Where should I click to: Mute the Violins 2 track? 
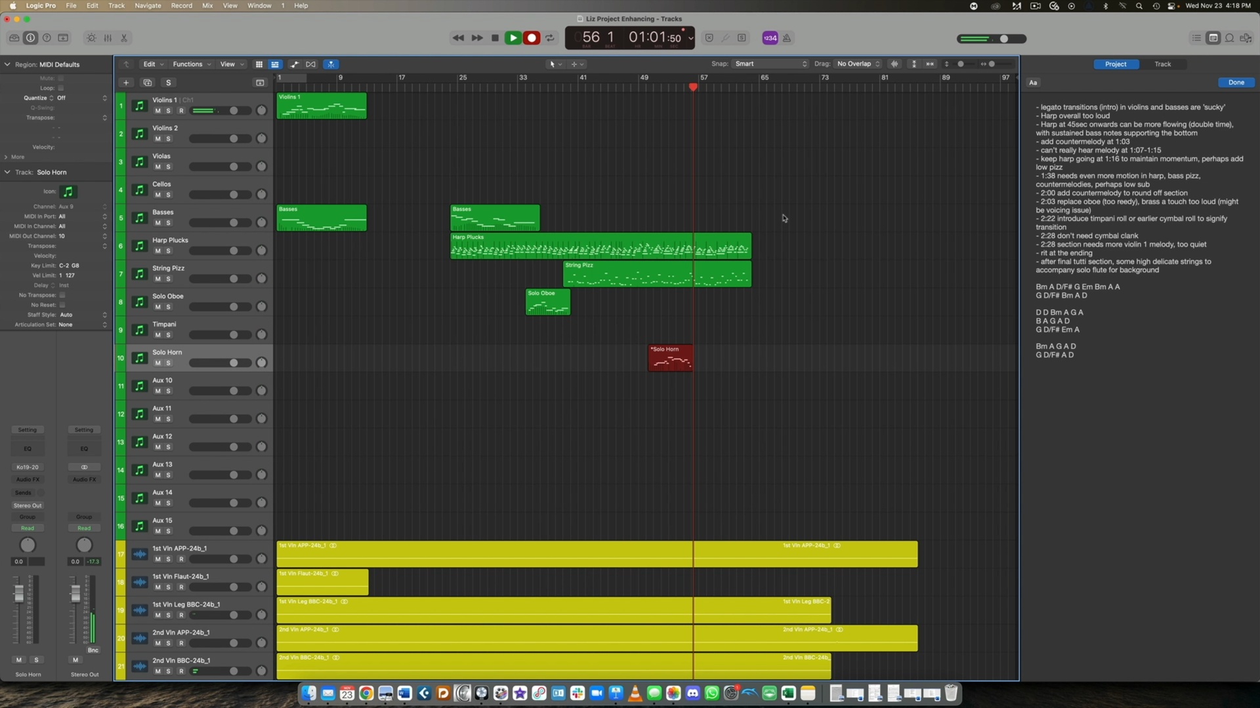pos(157,139)
